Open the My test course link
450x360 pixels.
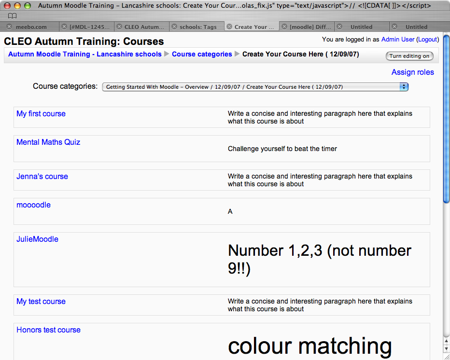tap(41, 301)
